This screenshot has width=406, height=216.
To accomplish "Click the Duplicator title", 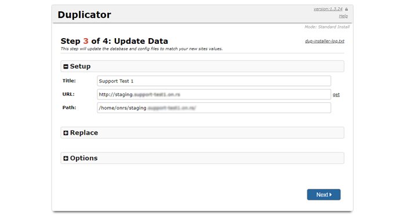I will click(85, 14).
